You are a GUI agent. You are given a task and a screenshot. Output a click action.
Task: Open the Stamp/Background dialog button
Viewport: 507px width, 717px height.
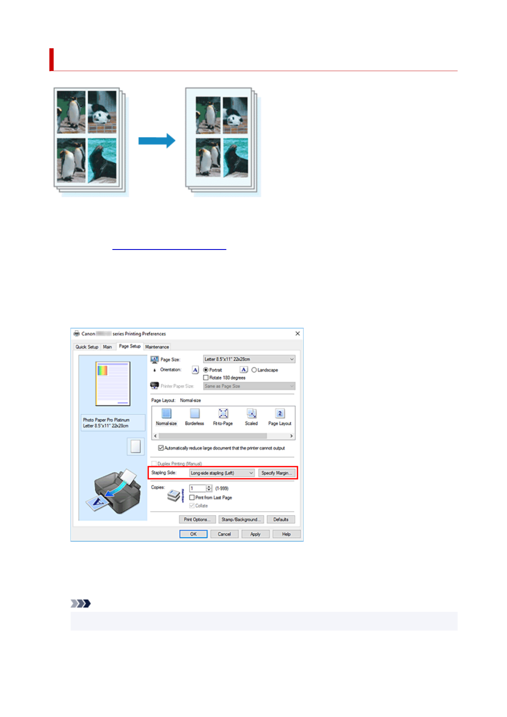[x=241, y=519]
